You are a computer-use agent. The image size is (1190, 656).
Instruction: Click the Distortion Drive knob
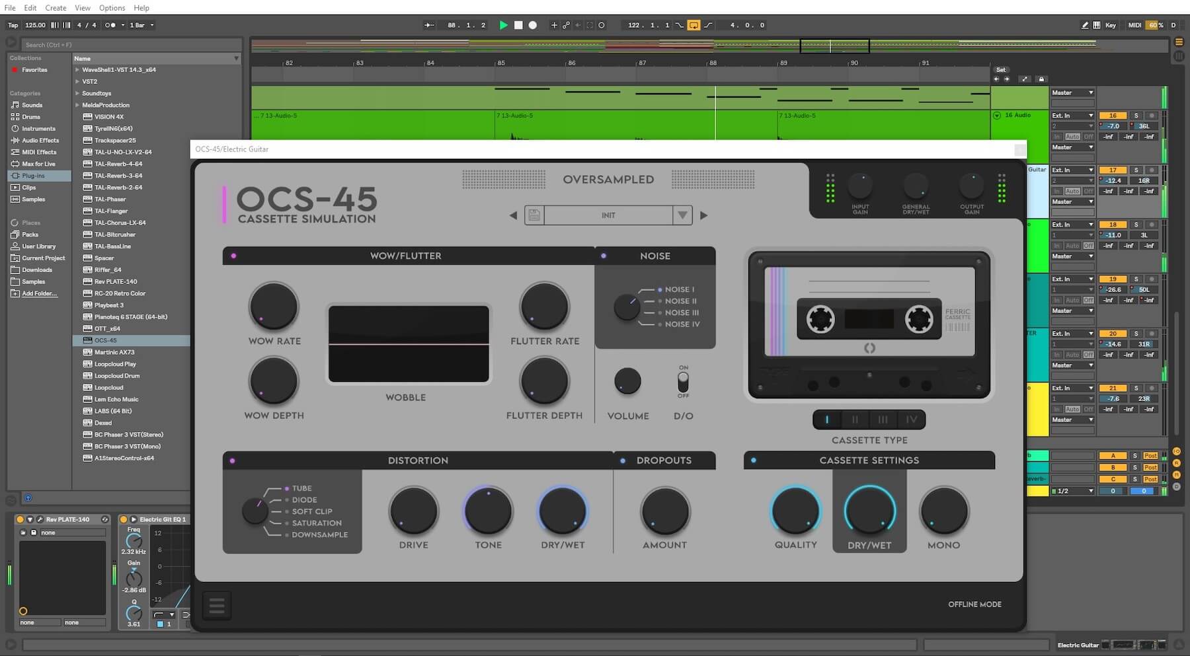[414, 511]
